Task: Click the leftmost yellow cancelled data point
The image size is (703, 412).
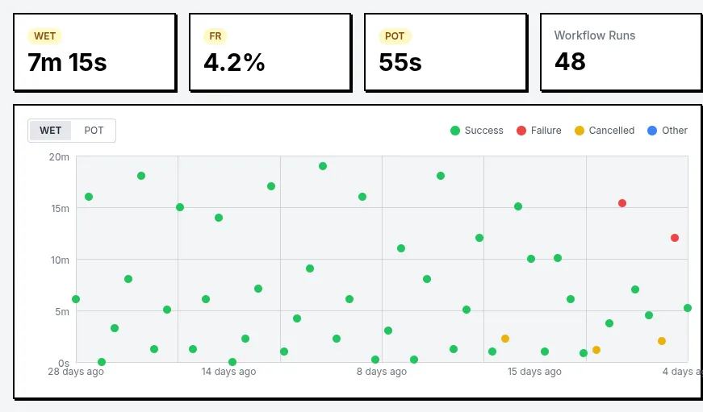Action: [x=505, y=339]
